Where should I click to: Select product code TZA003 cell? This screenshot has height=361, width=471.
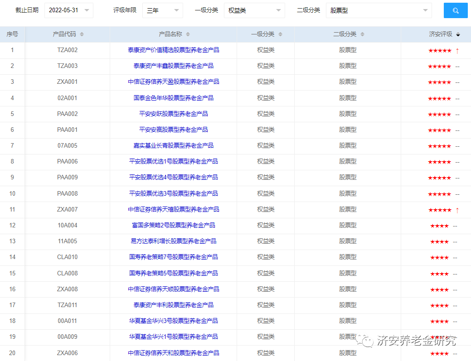click(67, 66)
